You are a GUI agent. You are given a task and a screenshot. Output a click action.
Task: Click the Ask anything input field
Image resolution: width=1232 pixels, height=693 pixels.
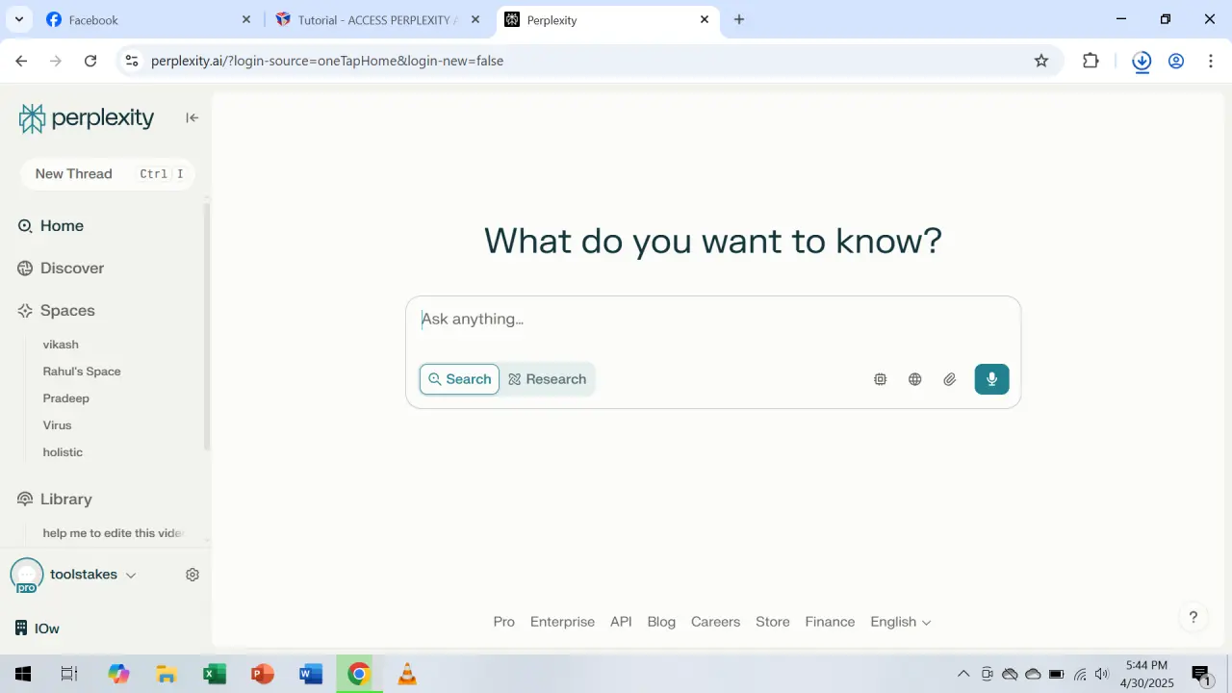pos(712,320)
